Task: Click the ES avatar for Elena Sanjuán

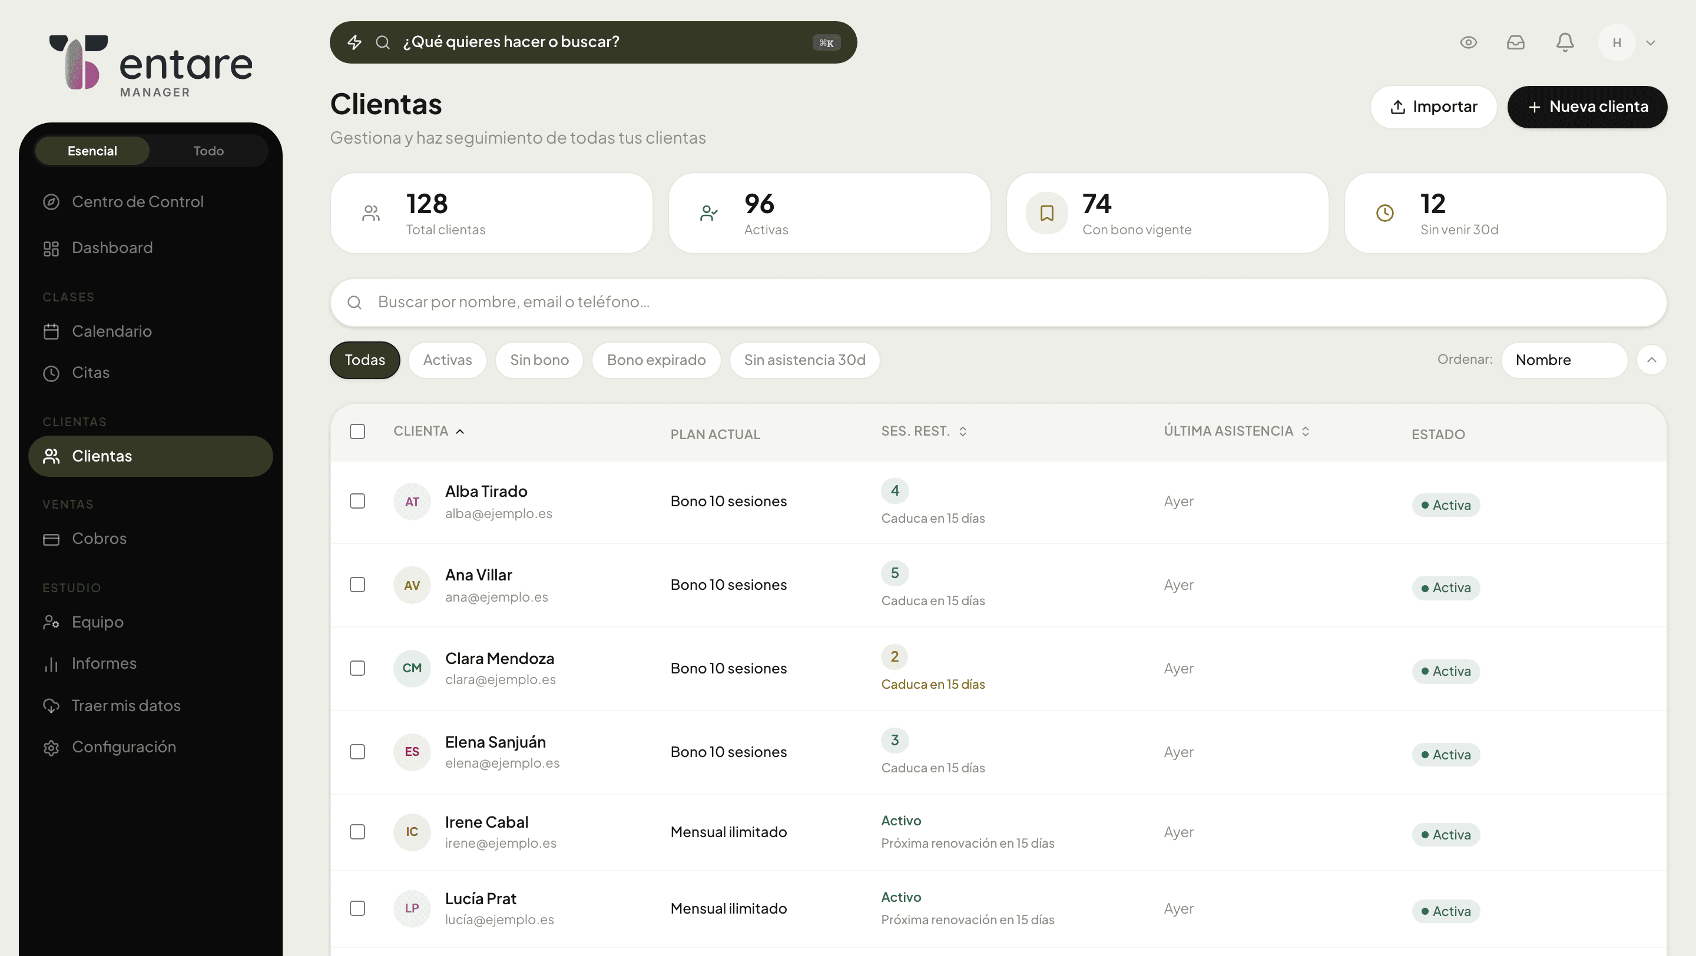Action: [412, 752]
